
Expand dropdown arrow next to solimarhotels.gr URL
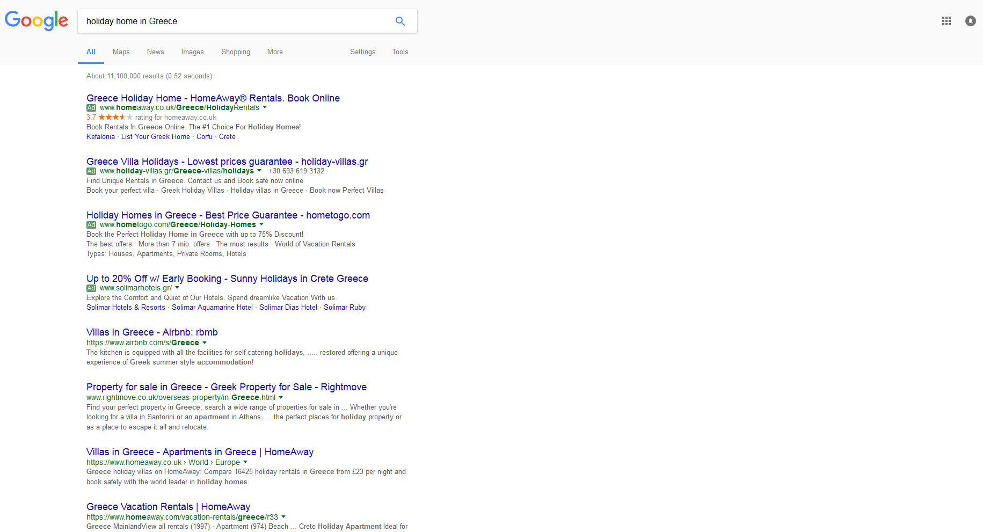(x=177, y=288)
